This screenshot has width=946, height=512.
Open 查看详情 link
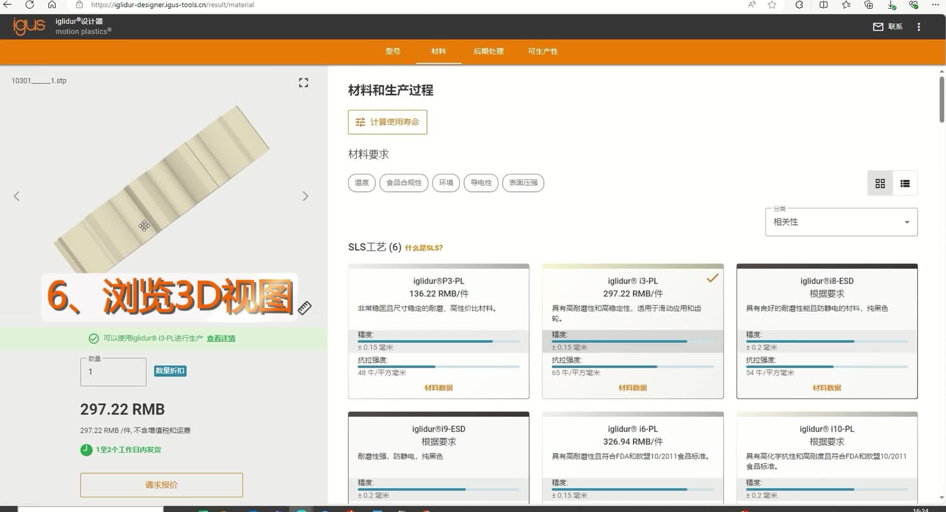[x=221, y=338]
